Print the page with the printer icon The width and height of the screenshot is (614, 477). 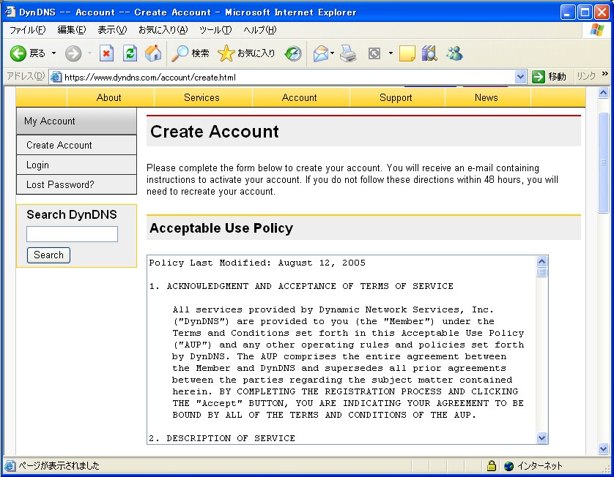click(348, 53)
